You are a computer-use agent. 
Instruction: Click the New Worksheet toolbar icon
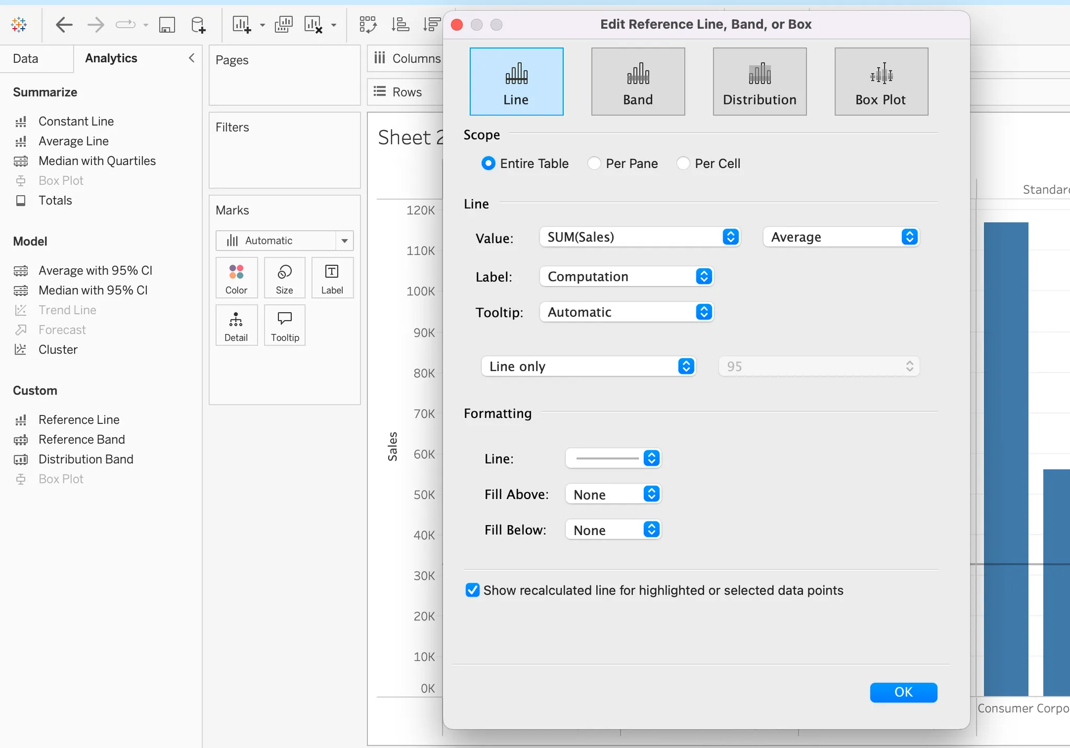click(242, 25)
